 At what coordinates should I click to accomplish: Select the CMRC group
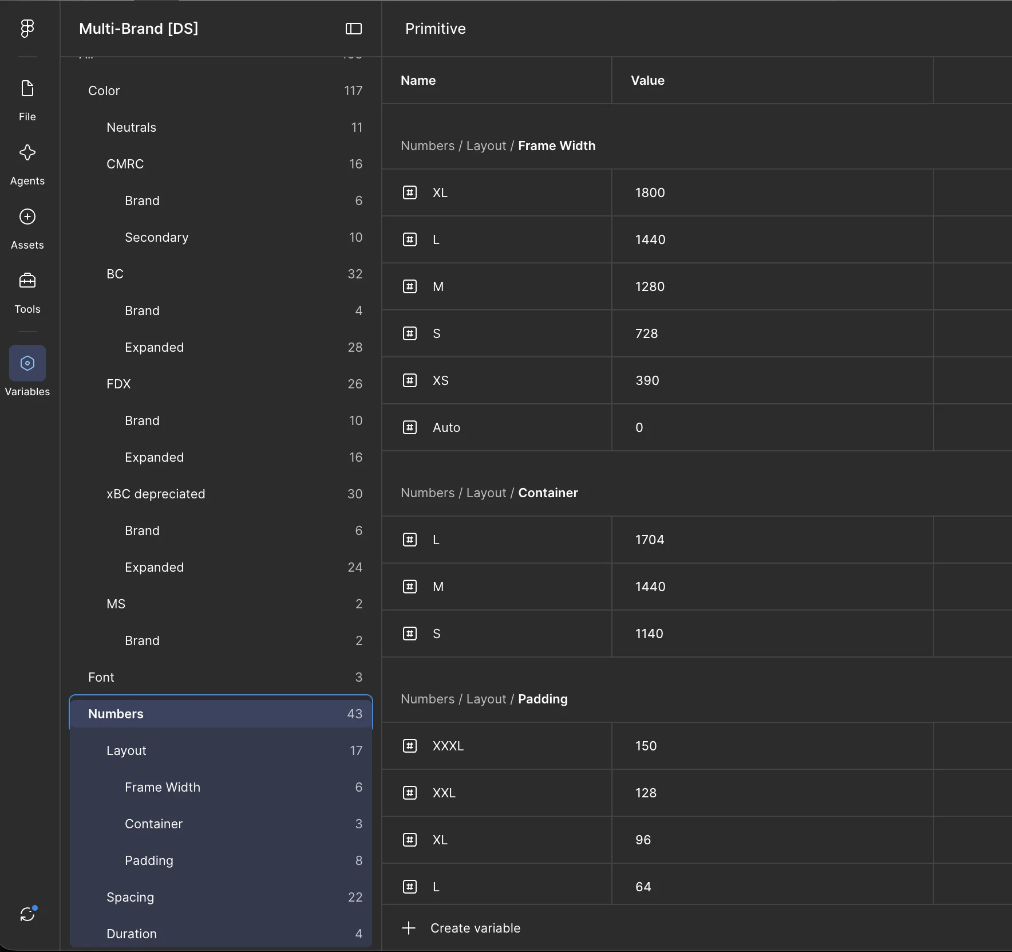click(x=221, y=164)
